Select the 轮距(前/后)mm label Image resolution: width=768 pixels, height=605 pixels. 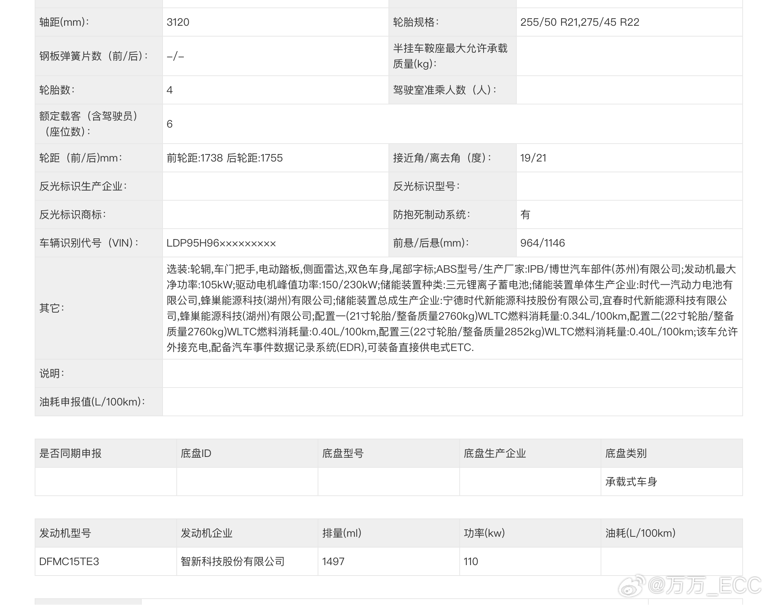click(81, 158)
